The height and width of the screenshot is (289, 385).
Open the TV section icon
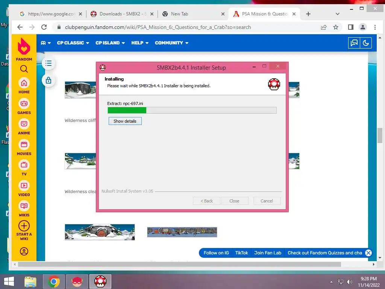24,165
